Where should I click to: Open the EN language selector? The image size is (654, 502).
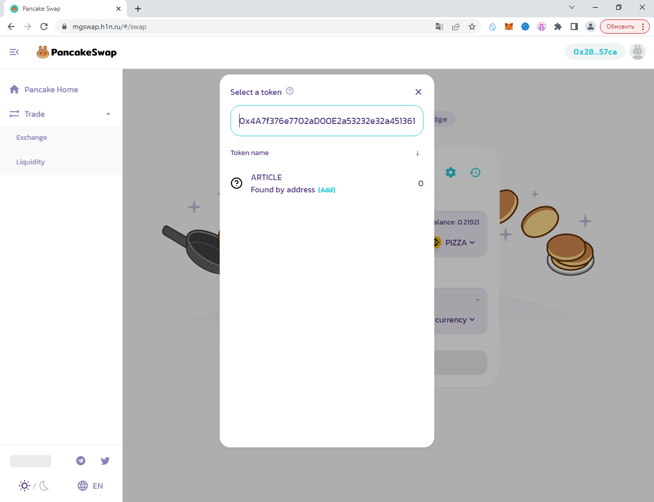(x=90, y=486)
